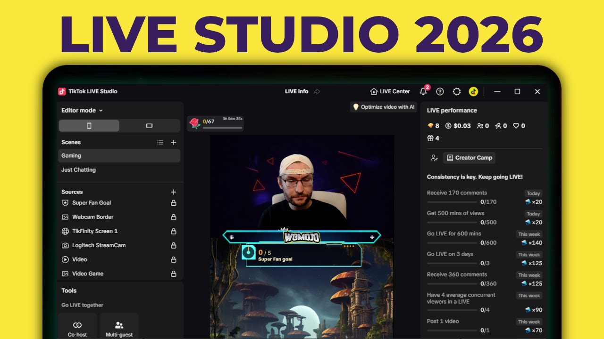This screenshot has width=604, height=339.
Task: Click the 'LIVE performance' heading
Action: pos(452,111)
